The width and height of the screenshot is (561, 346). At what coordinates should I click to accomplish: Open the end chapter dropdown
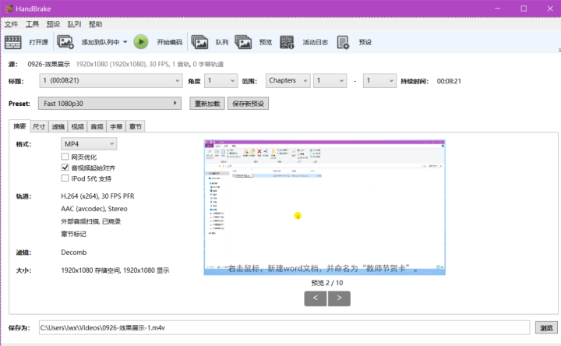[379, 81]
